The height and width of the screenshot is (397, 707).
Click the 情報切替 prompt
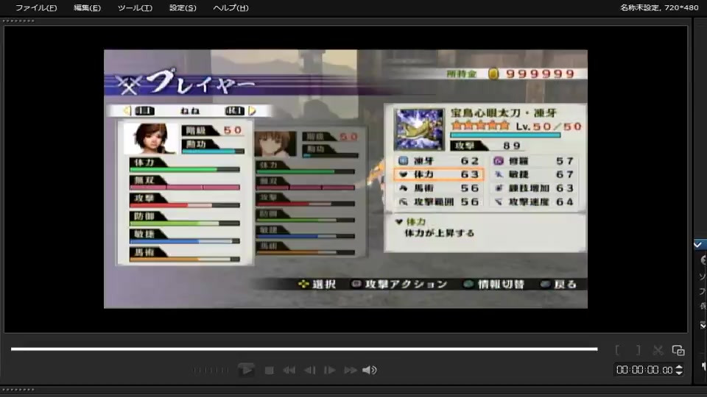pyautogui.click(x=494, y=284)
